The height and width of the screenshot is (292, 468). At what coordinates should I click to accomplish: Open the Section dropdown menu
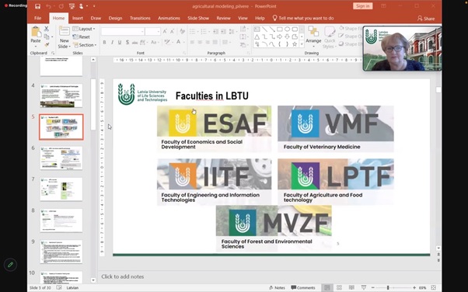(x=85, y=45)
